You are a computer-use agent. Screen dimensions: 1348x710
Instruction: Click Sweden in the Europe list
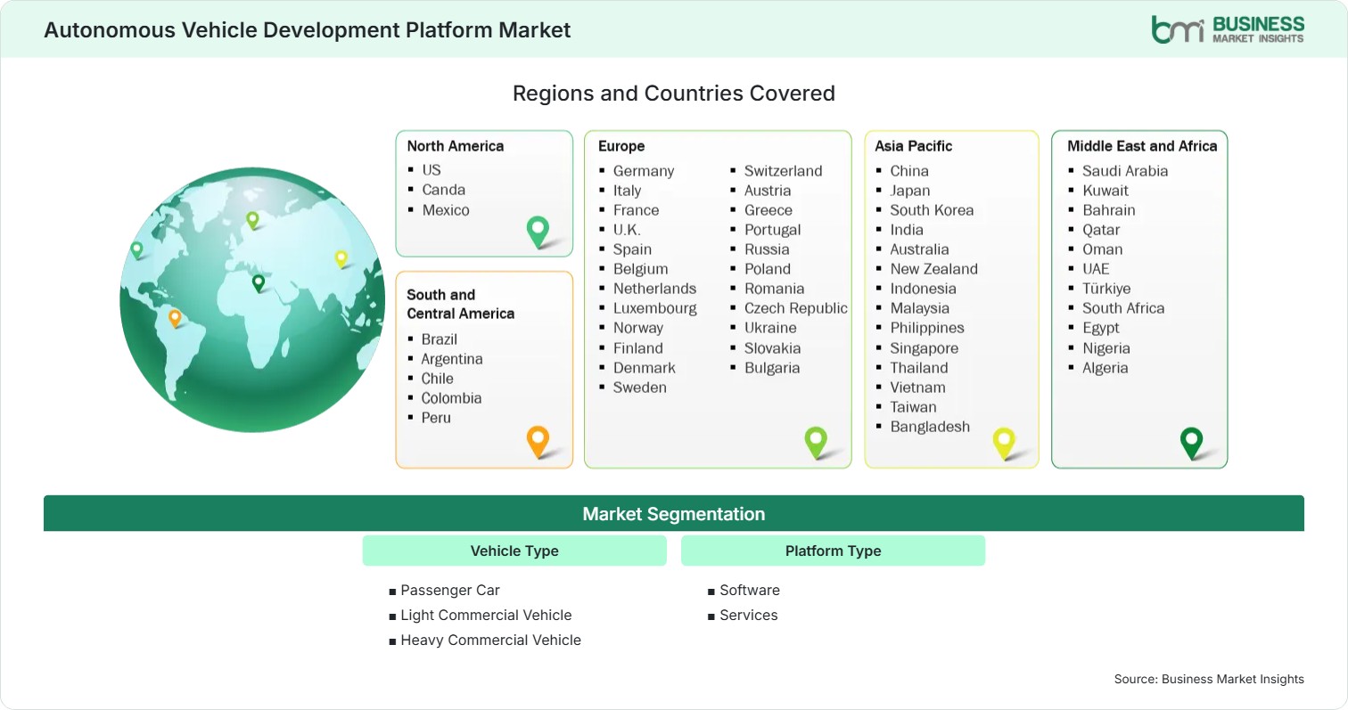pos(640,388)
